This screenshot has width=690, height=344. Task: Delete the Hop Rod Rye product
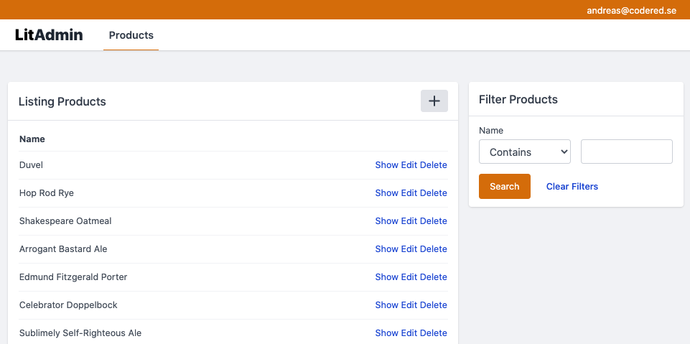[x=433, y=193]
